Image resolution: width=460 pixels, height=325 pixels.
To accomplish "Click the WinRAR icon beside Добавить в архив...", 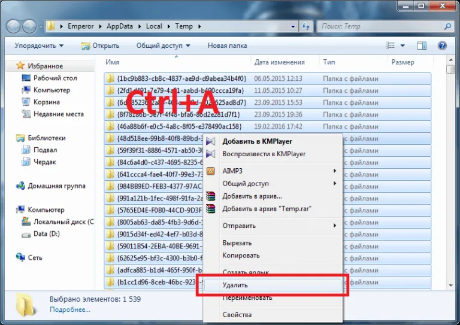I will (x=210, y=196).
